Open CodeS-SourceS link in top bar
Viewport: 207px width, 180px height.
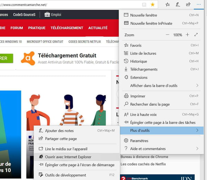coord(24,15)
